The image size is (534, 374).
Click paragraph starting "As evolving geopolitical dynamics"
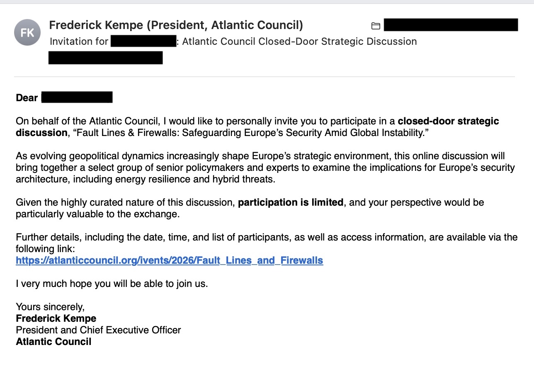[265, 168]
